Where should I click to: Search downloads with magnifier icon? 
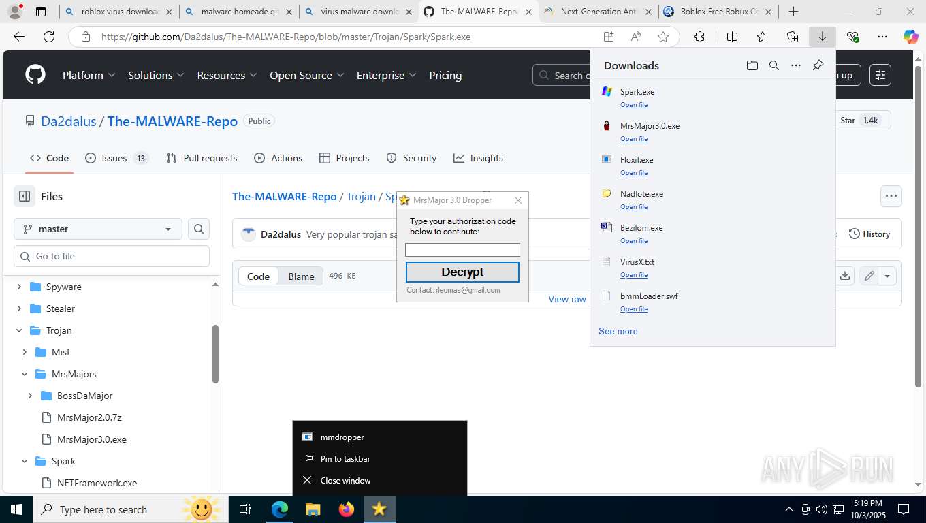773,65
